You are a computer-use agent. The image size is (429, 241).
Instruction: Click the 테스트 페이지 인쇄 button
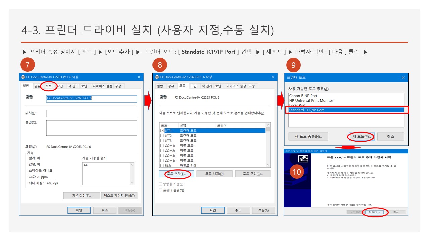[119, 196]
